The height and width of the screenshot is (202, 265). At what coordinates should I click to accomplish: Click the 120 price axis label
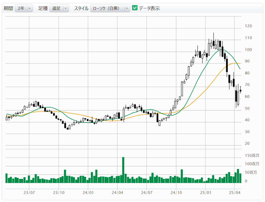[248, 26]
